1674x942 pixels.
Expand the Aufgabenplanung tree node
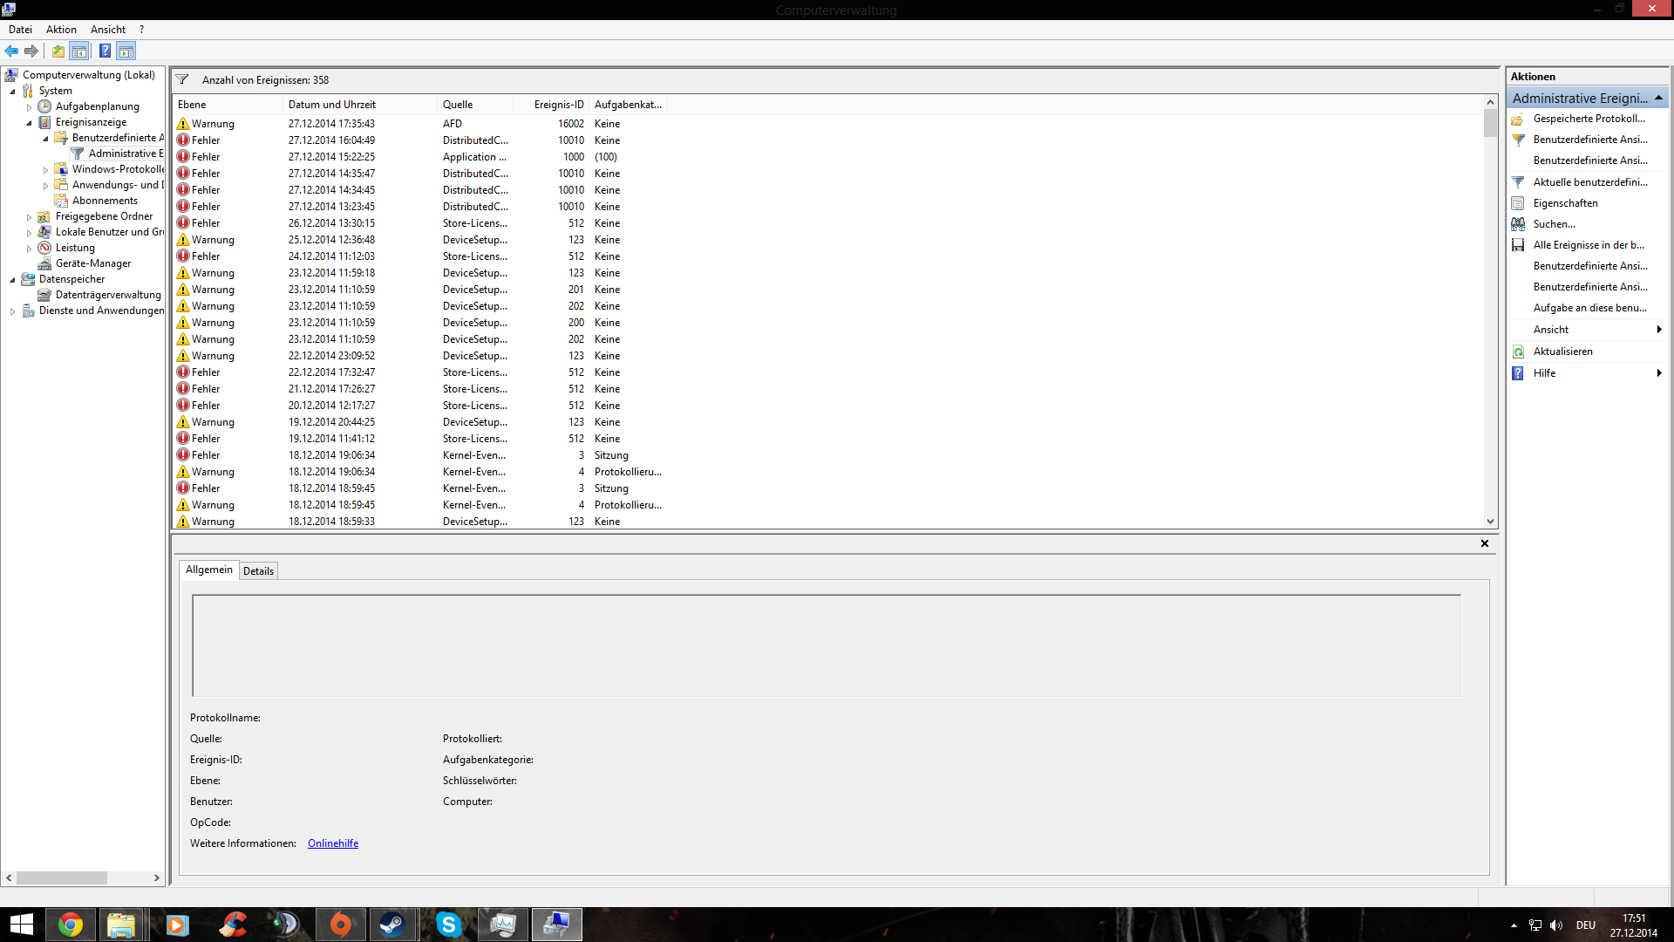coord(29,107)
